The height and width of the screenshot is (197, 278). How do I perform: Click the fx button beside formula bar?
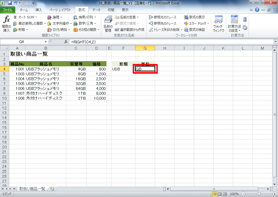66,42
